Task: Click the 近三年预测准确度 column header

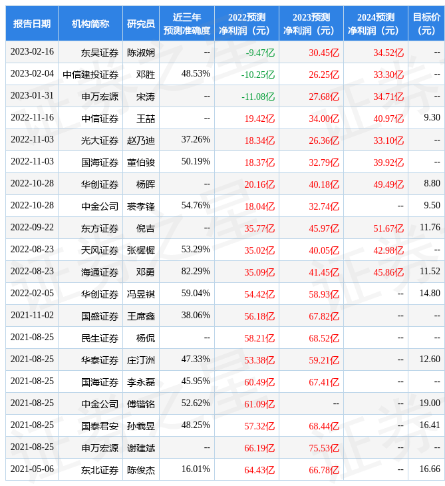Action: [x=186, y=24]
